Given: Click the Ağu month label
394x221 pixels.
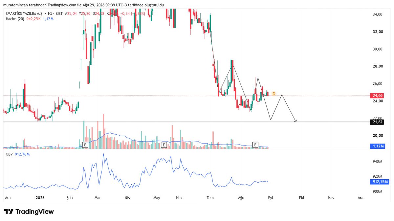Looking at the screenshot, I should (241, 198).
